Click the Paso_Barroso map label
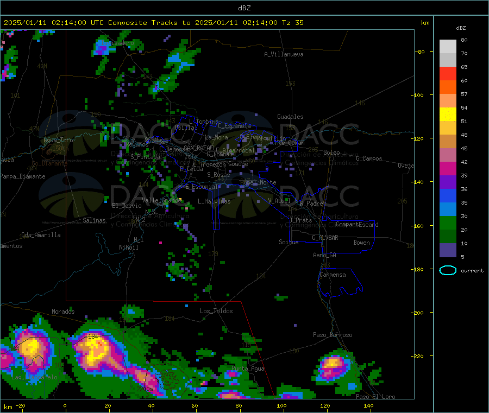The height and width of the screenshot is (413, 489). point(333,335)
